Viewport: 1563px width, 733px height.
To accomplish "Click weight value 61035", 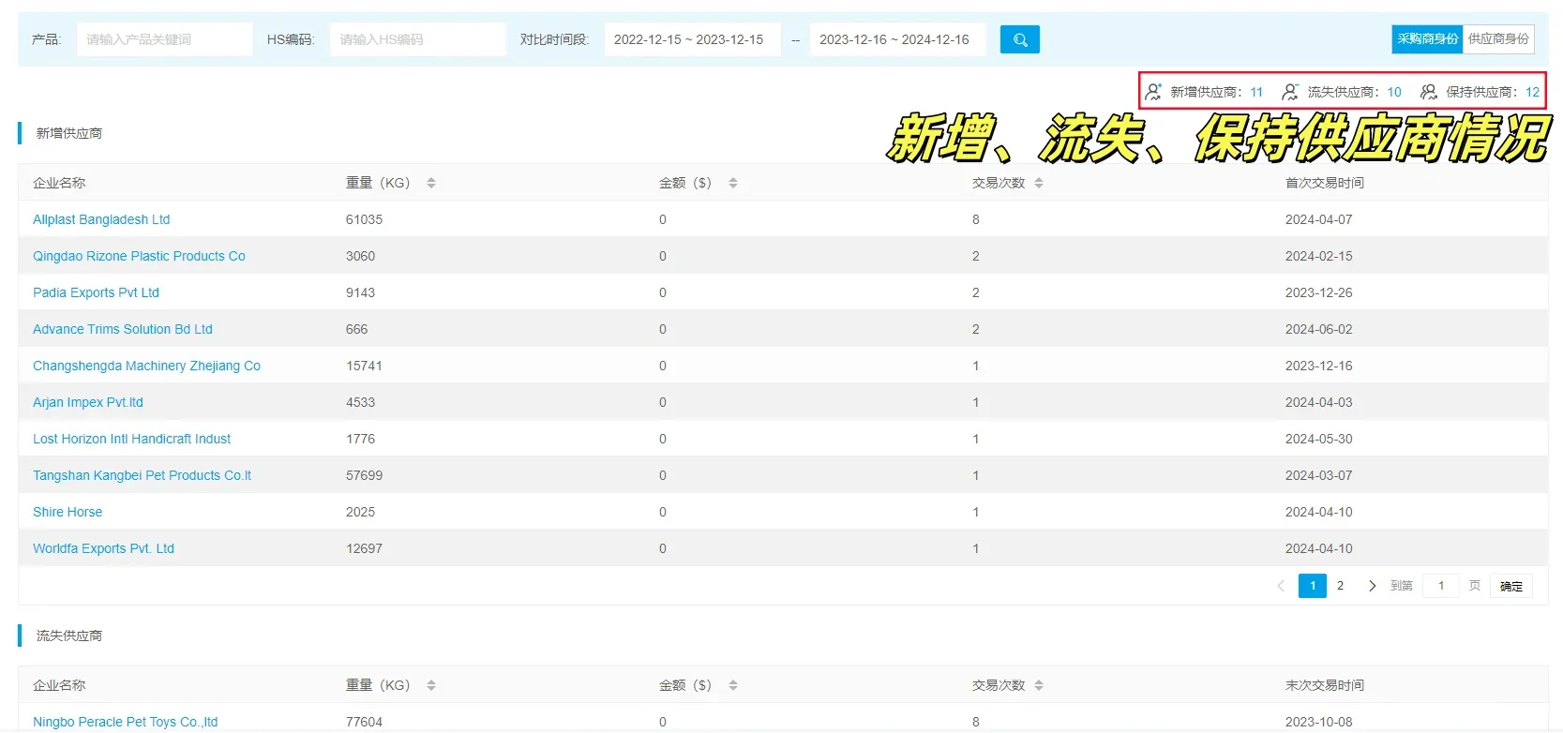I will 364,219.
